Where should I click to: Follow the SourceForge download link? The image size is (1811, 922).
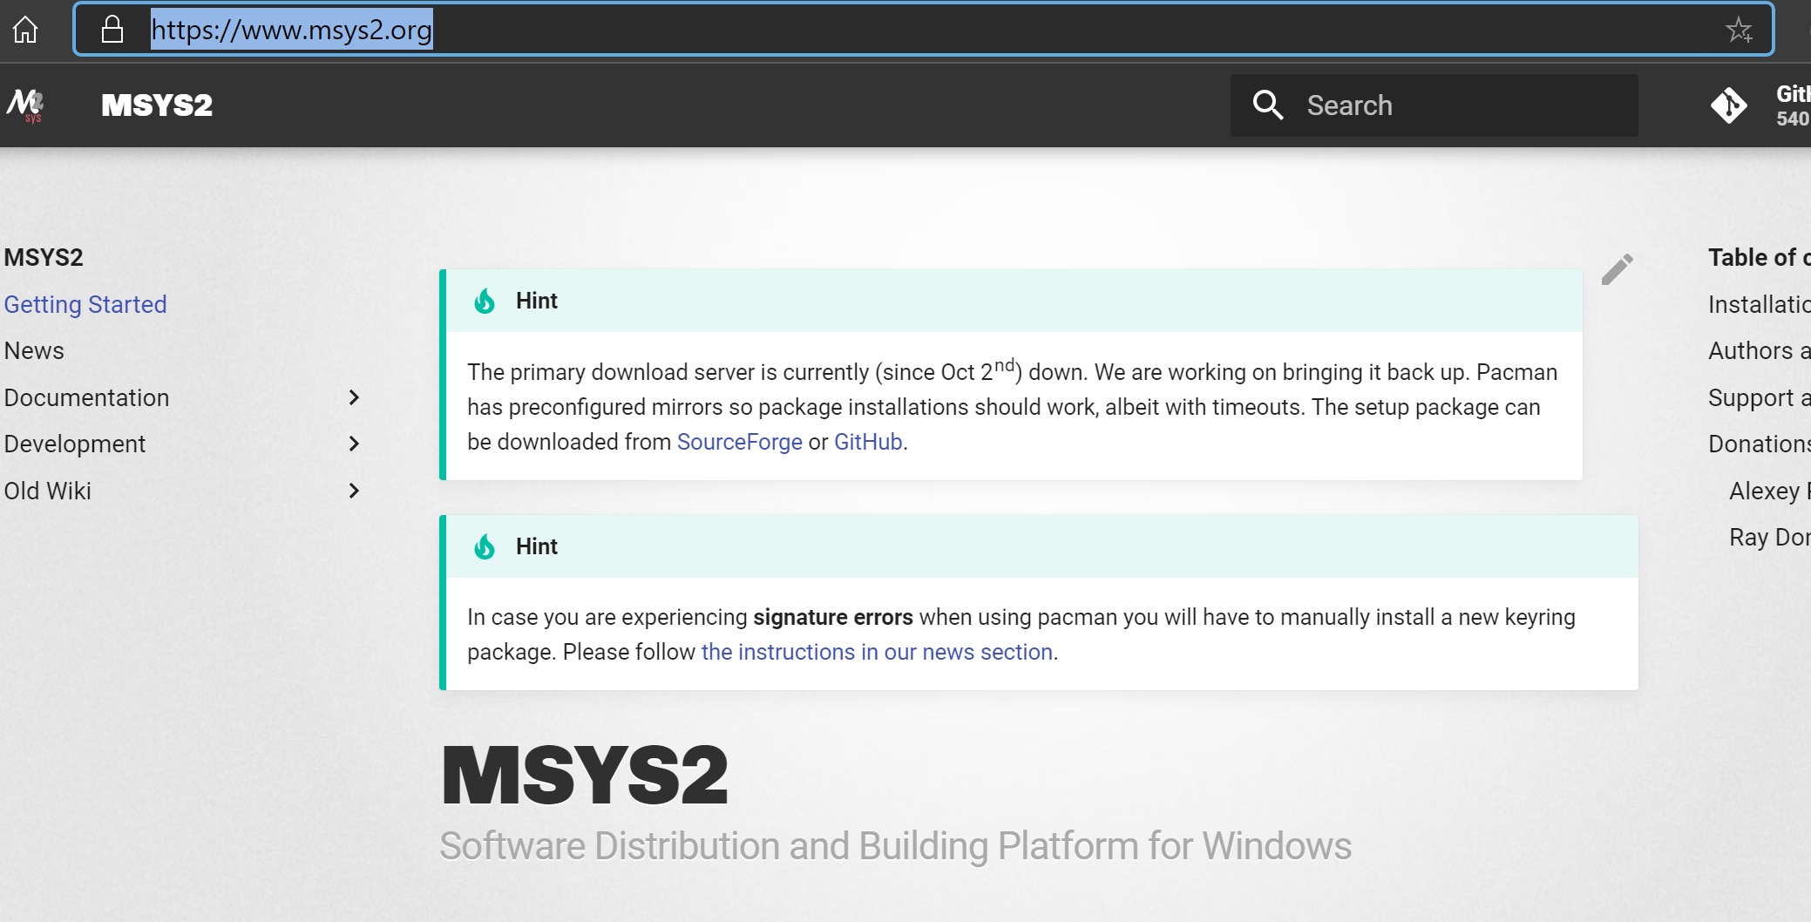click(740, 442)
